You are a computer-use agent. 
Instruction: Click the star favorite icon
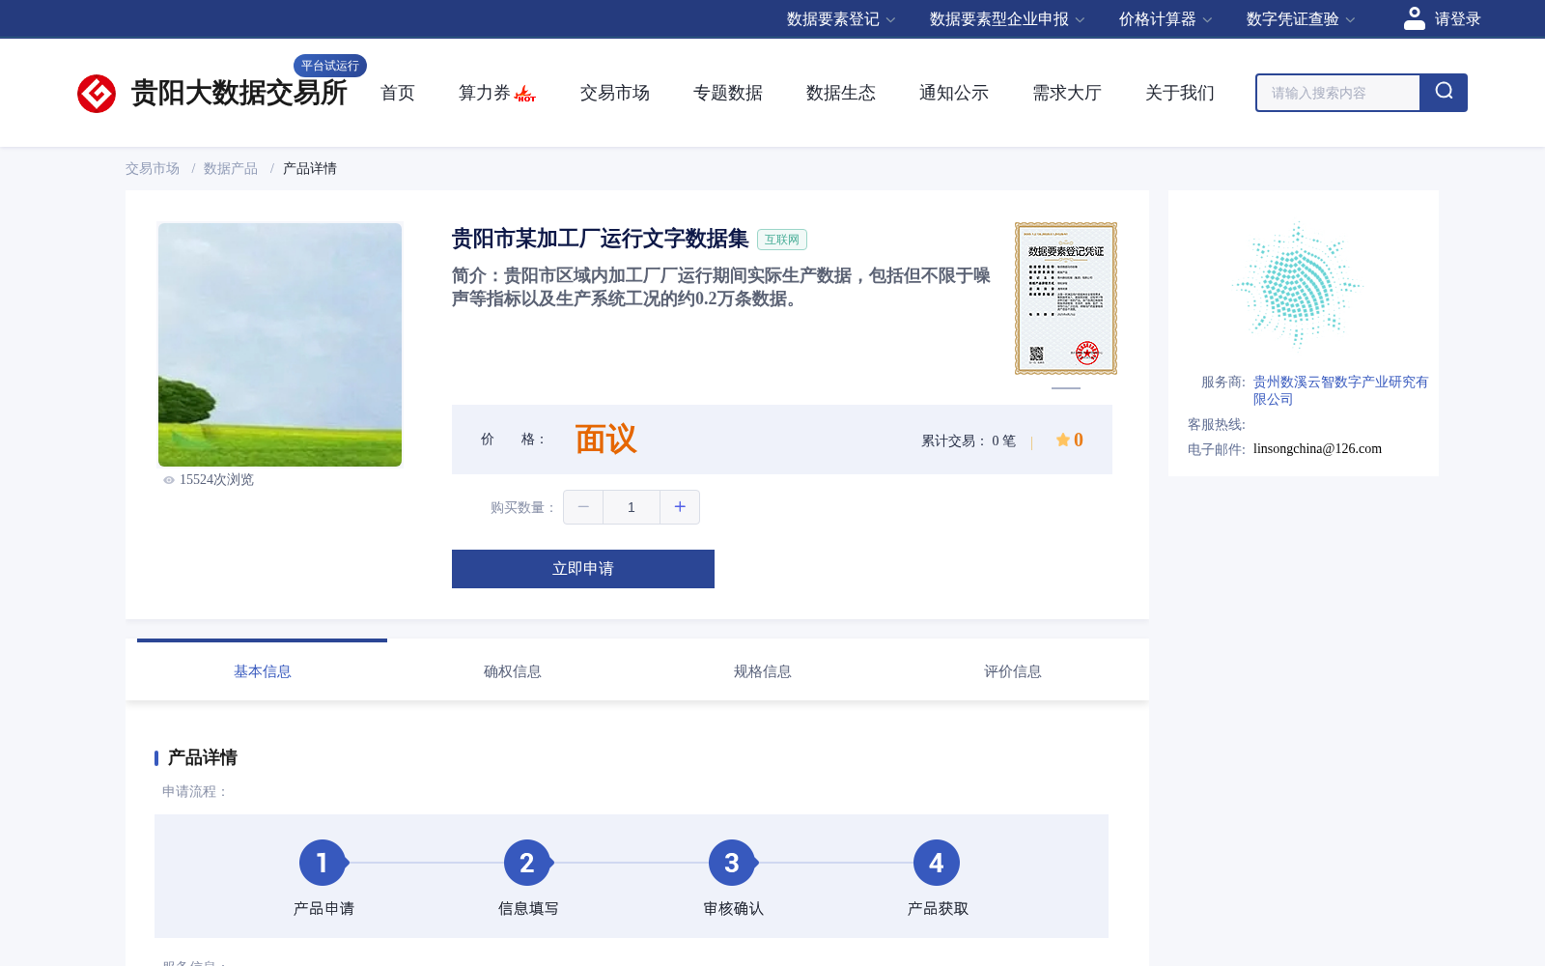click(x=1063, y=440)
